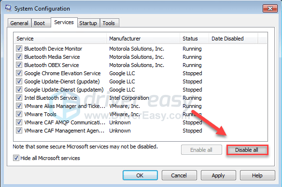Click Running status of Bluetooth Device Monitor
This screenshot has height=187, width=282.
click(192, 49)
